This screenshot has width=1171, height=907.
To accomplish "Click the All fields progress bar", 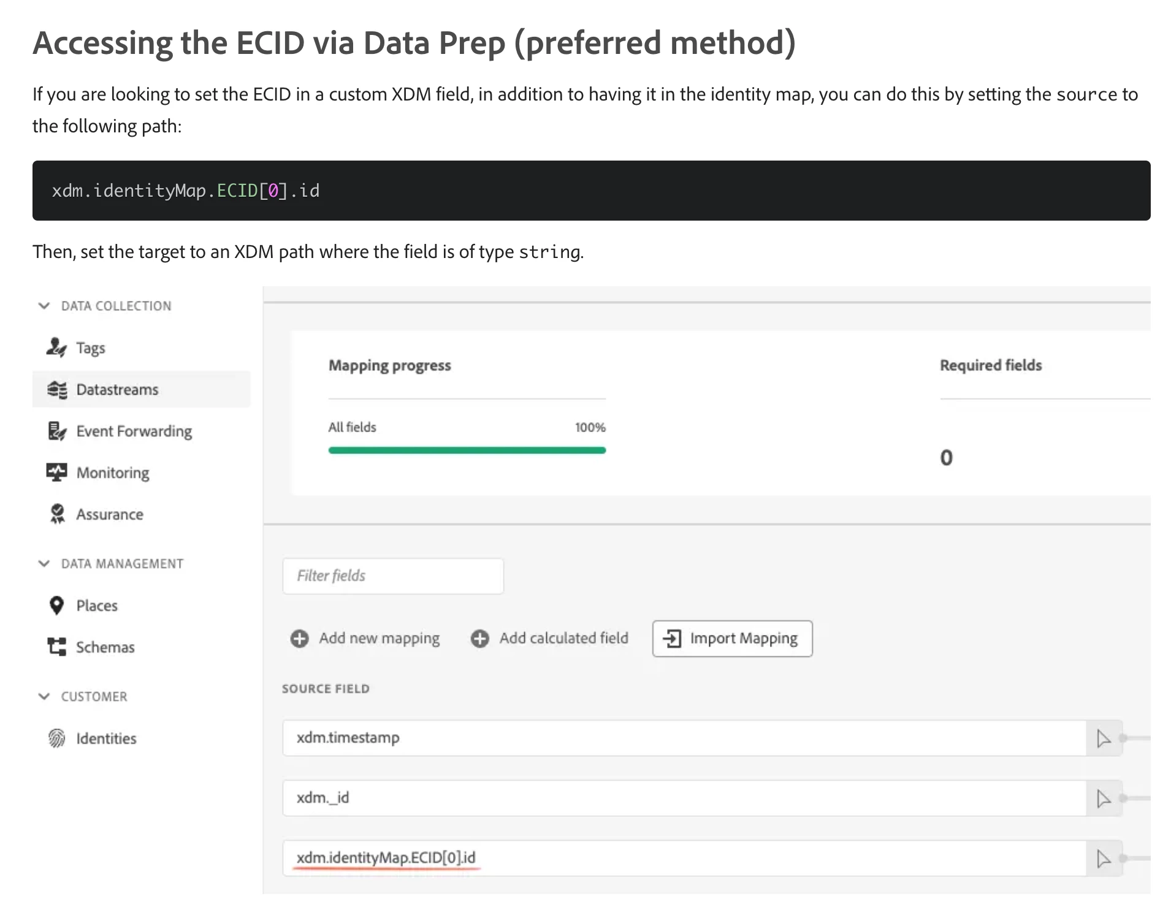I will point(467,450).
